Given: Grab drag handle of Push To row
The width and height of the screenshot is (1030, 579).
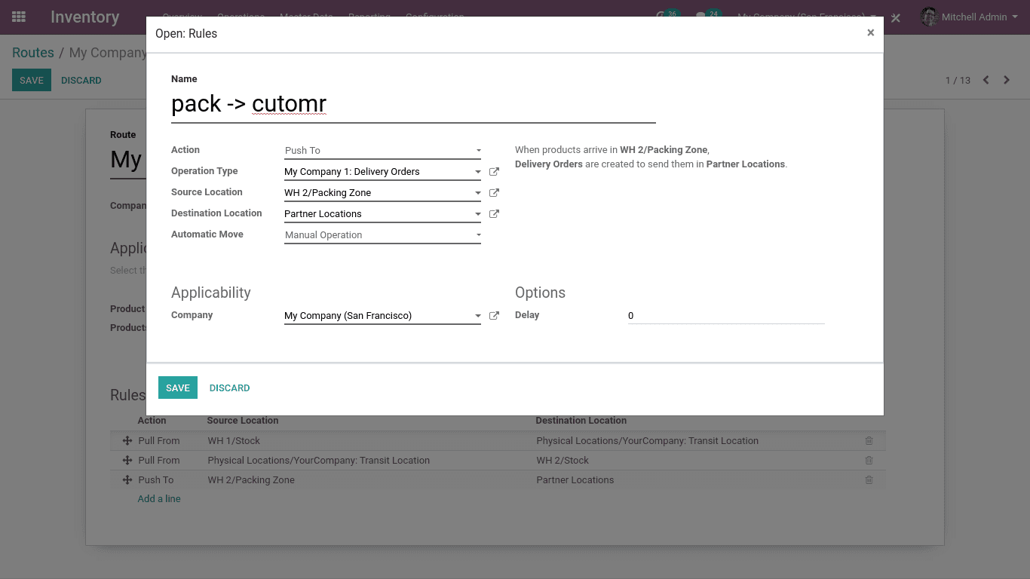Looking at the screenshot, I should pos(127,479).
